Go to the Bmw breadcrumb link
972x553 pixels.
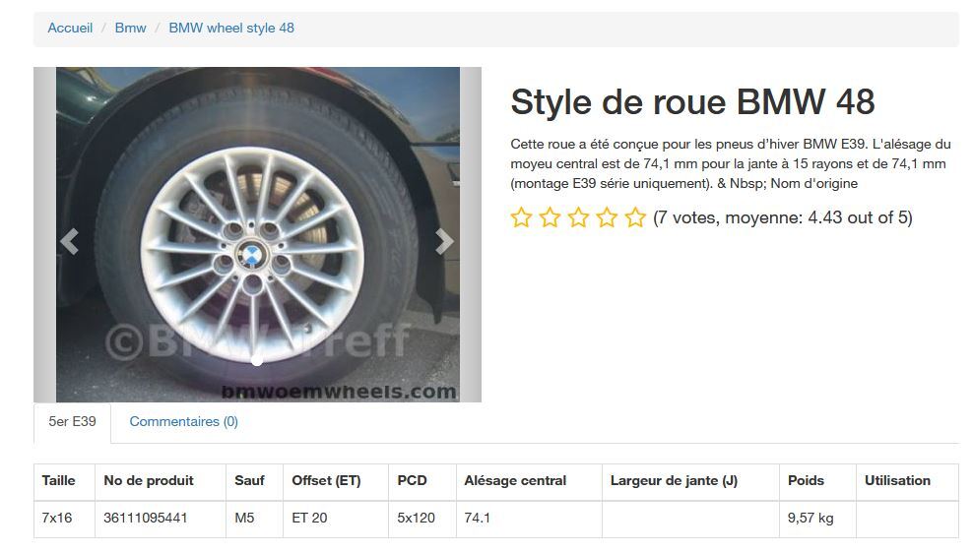tap(131, 28)
